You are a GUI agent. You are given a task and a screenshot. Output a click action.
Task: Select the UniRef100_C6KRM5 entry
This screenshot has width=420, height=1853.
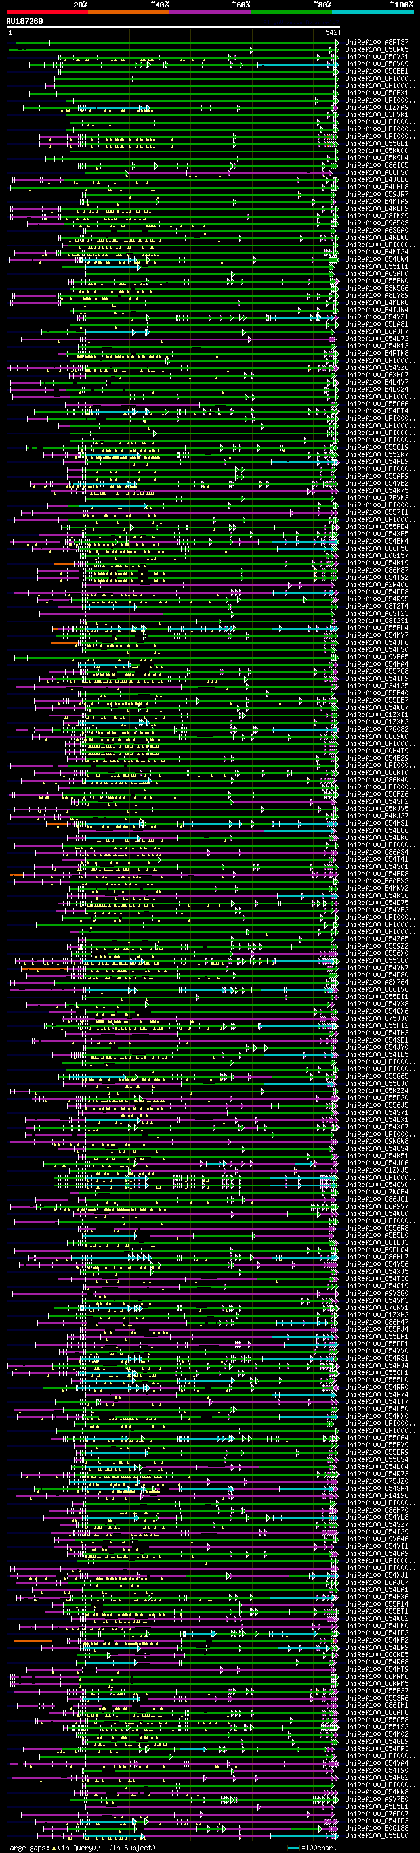coord(377,1684)
